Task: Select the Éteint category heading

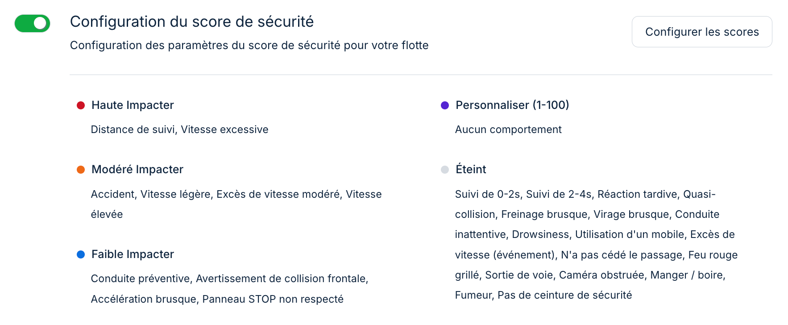Action: point(470,169)
